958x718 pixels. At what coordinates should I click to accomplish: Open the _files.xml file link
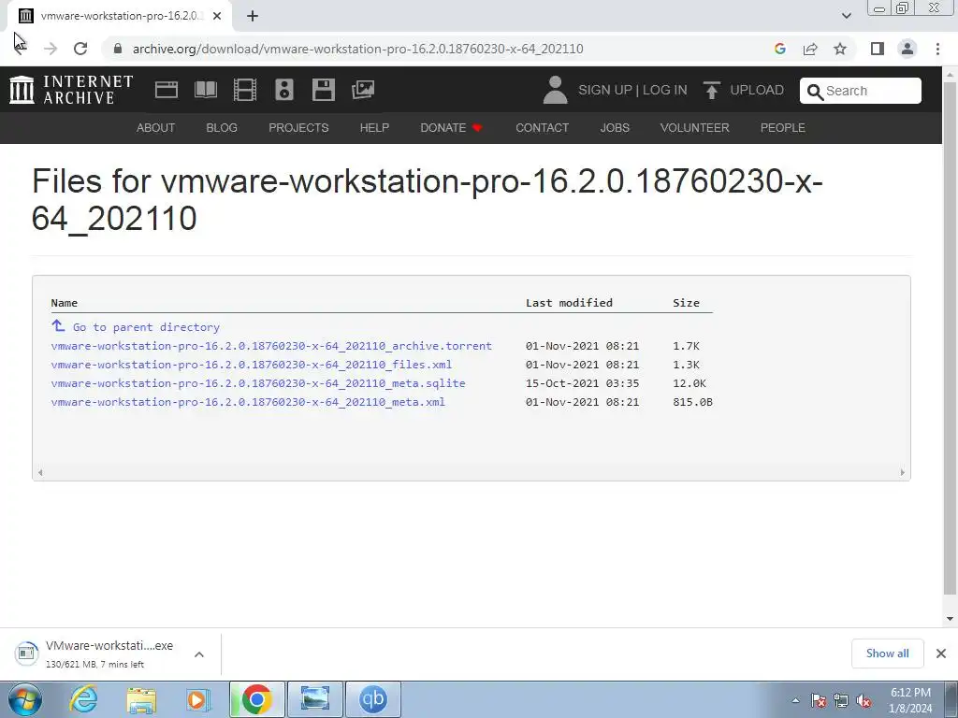click(x=252, y=365)
